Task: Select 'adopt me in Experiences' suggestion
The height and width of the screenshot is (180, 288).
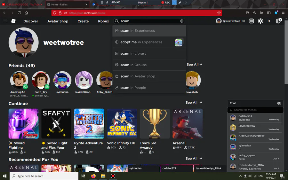Action: 149,42
